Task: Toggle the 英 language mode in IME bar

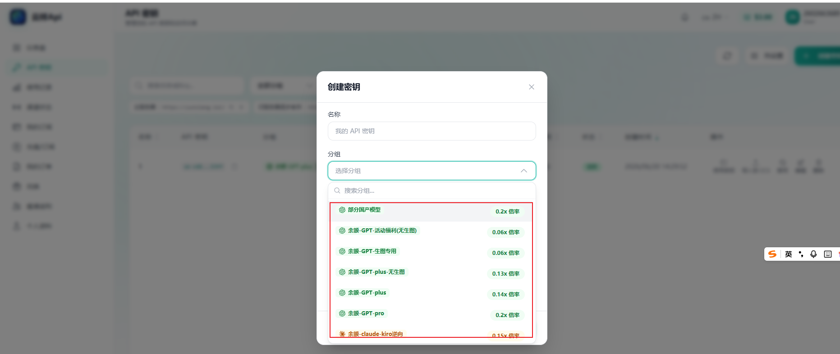Action: (788, 254)
